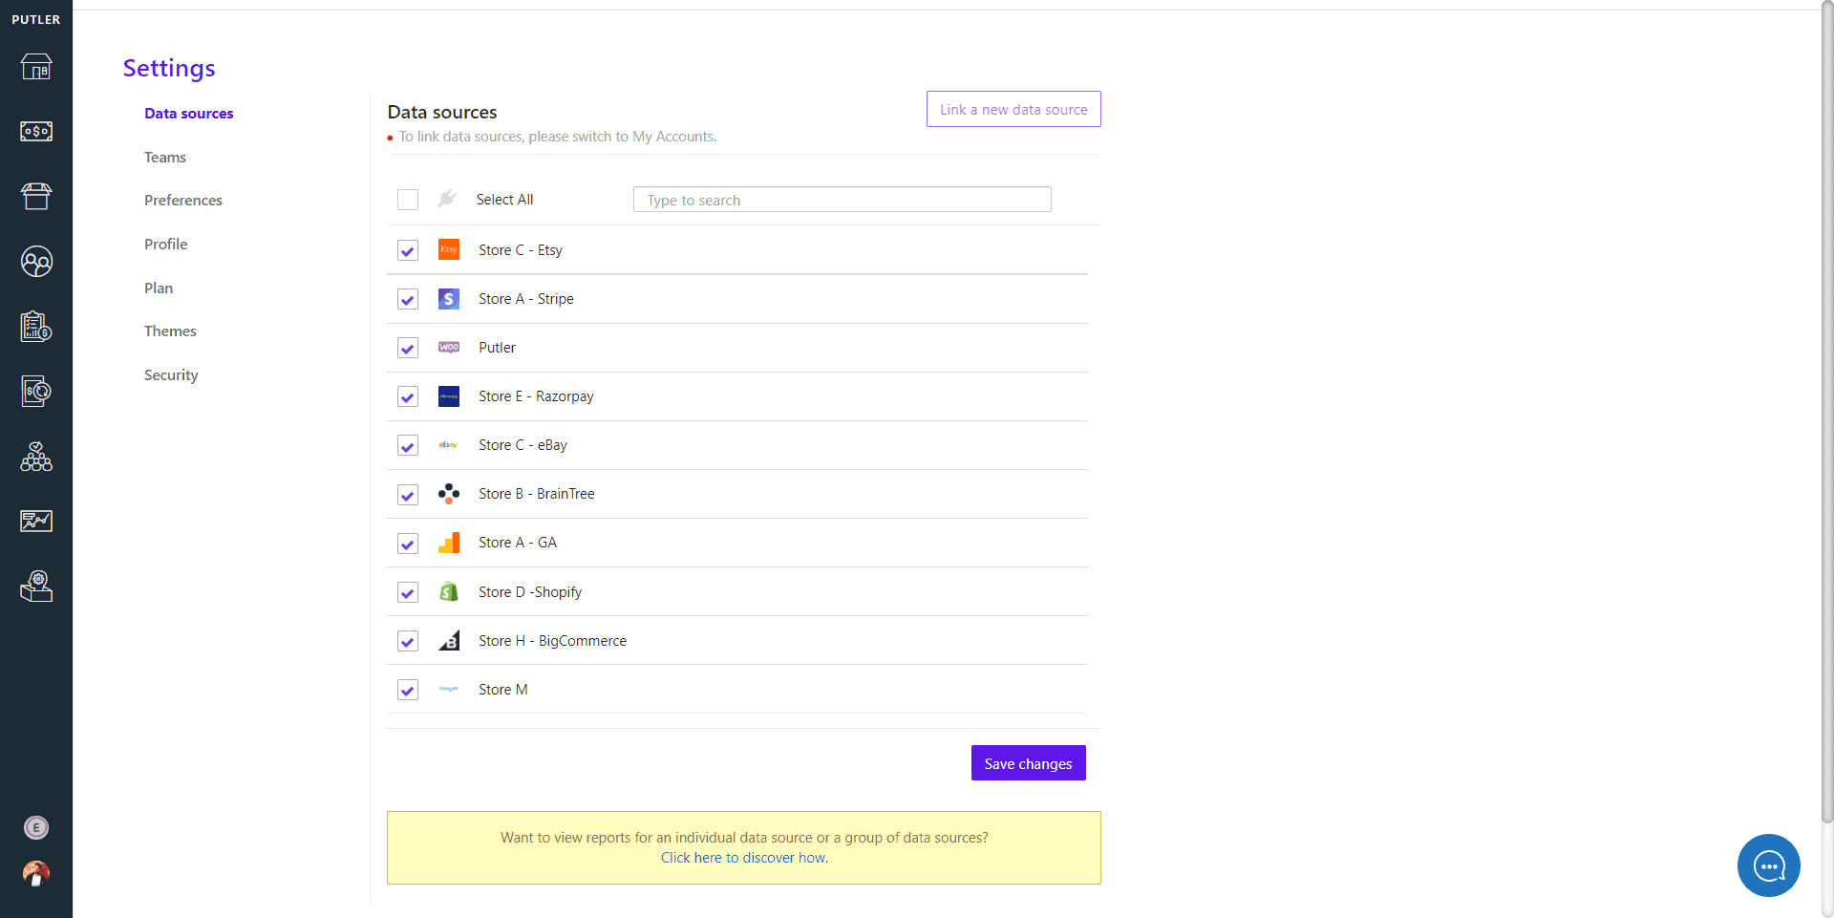Image resolution: width=1834 pixels, height=918 pixels.
Task: Click the Save changes button
Action: (1028, 763)
